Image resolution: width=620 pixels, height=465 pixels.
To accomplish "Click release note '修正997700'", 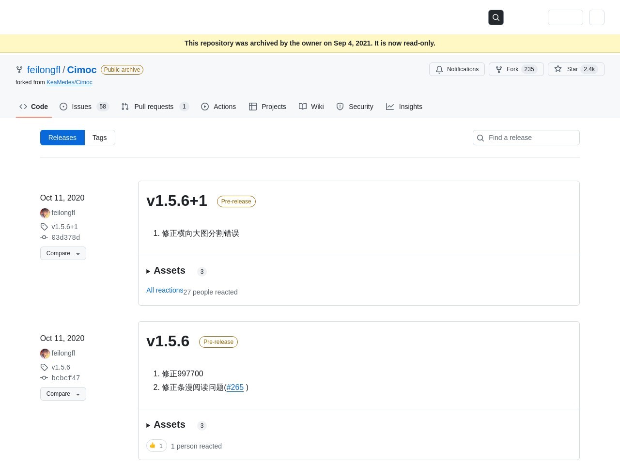I will click(x=183, y=374).
